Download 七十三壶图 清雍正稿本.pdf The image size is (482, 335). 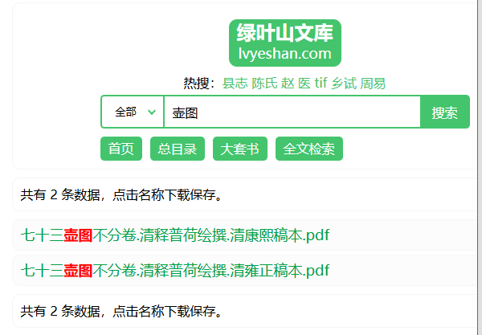point(175,271)
